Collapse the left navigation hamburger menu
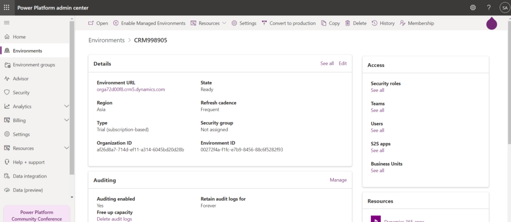 pos(7,23)
